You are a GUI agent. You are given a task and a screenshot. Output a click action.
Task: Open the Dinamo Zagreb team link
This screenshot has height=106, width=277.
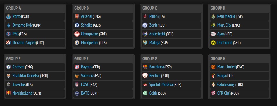click(x=24, y=43)
